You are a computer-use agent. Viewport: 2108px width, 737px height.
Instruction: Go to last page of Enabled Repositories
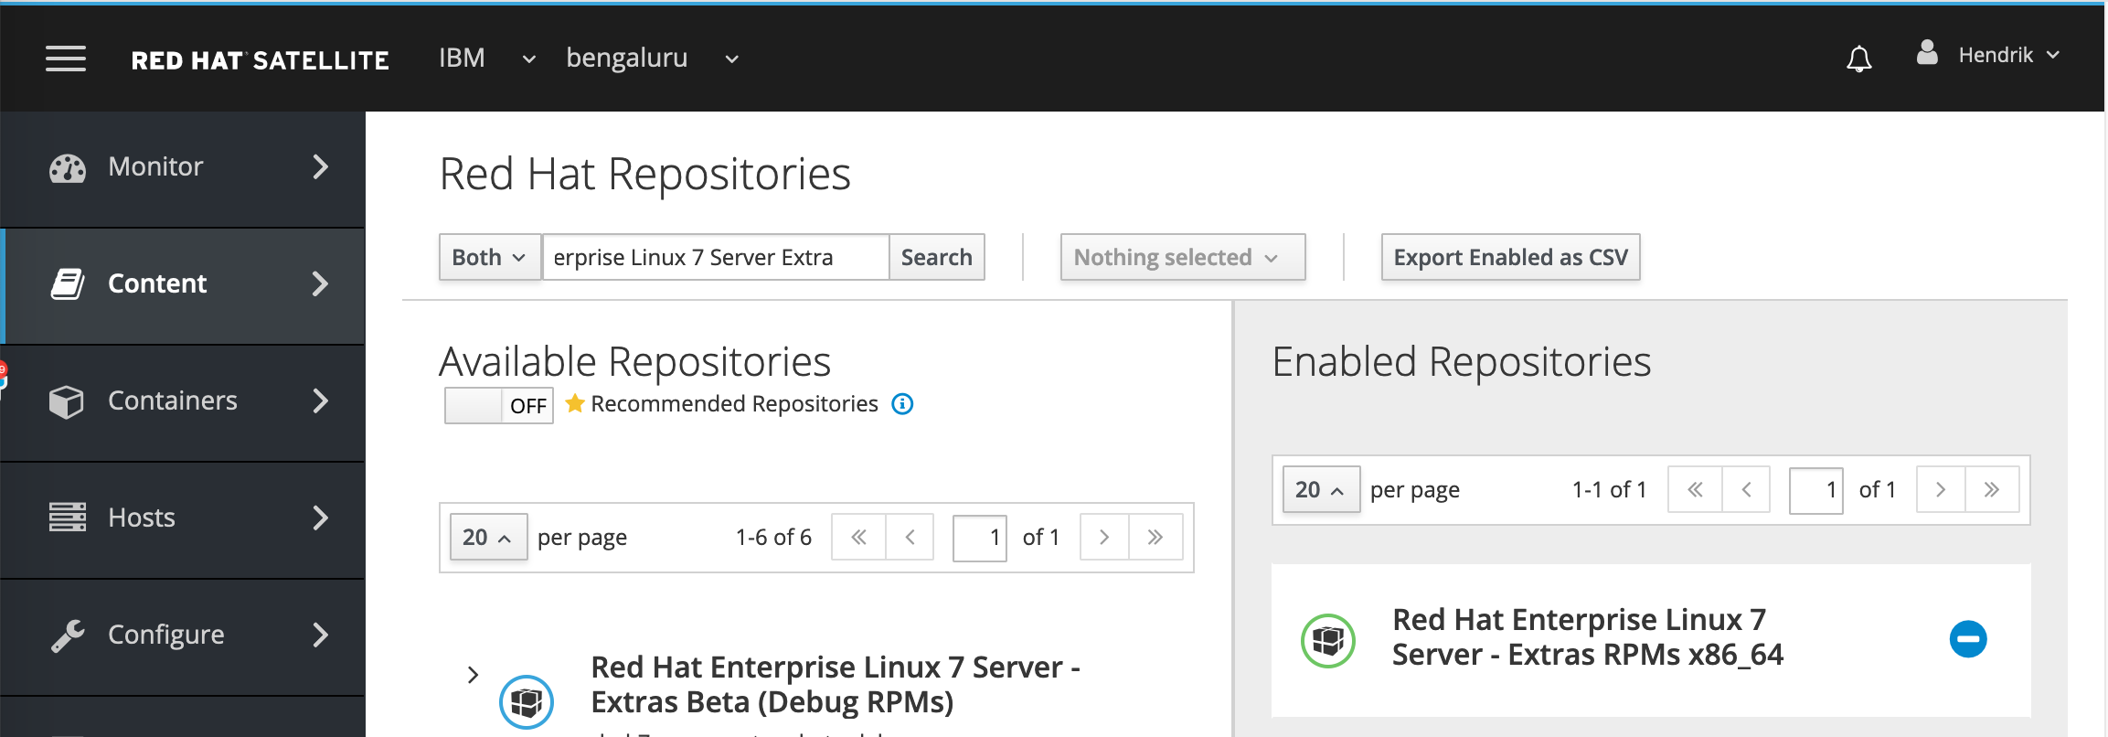[1992, 490]
